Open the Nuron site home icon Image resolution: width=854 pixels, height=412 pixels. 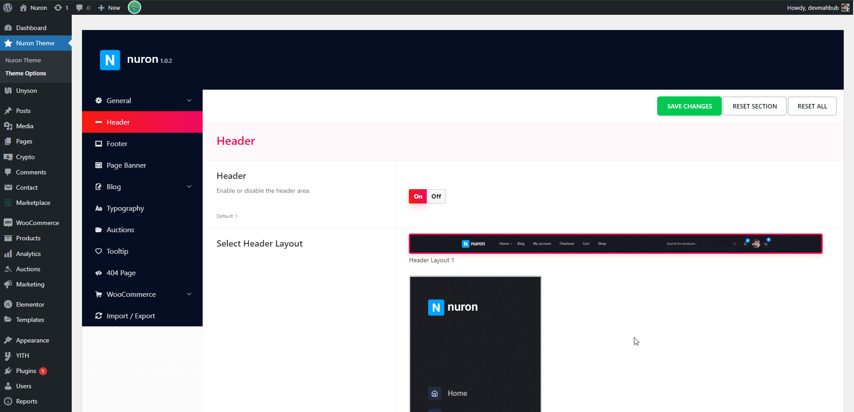tap(23, 8)
